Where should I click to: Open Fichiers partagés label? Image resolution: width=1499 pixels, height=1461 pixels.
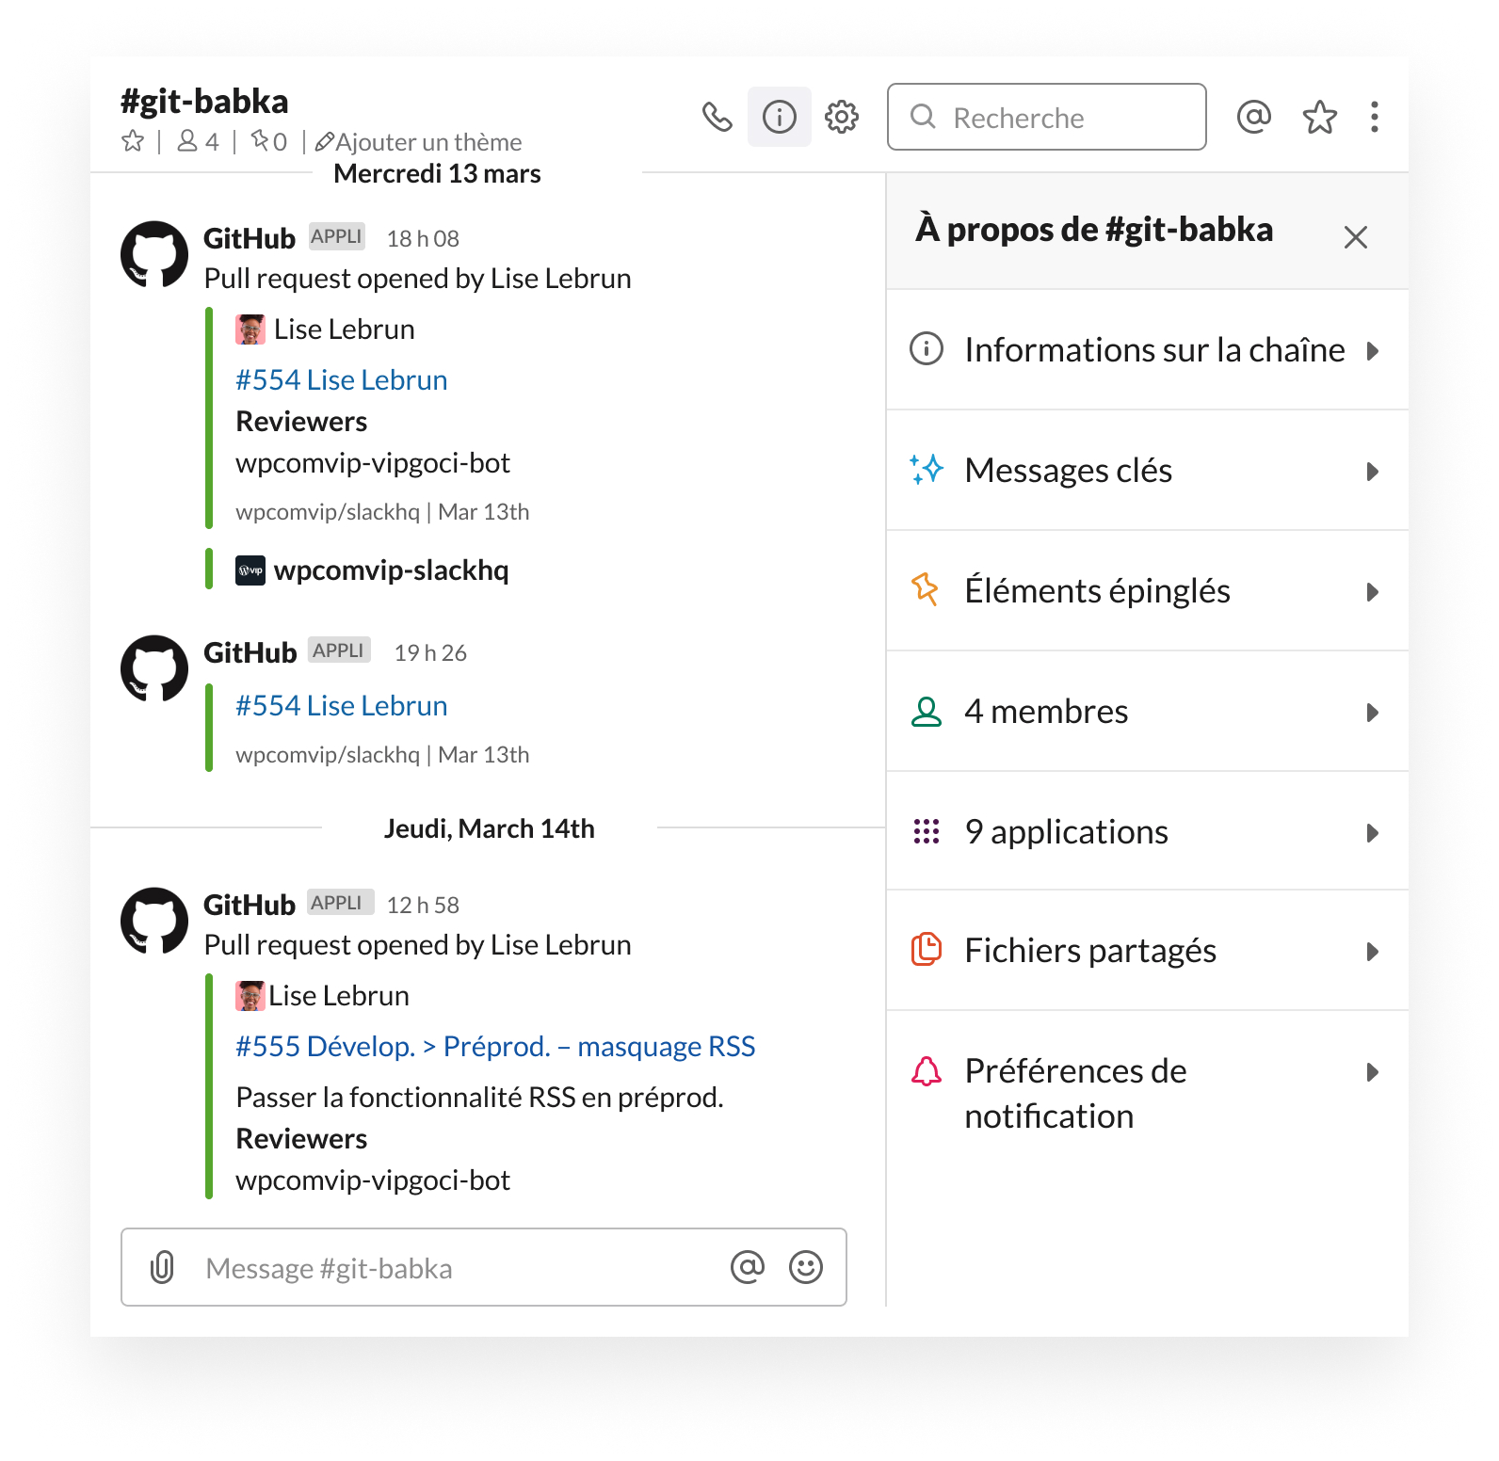tap(1090, 951)
